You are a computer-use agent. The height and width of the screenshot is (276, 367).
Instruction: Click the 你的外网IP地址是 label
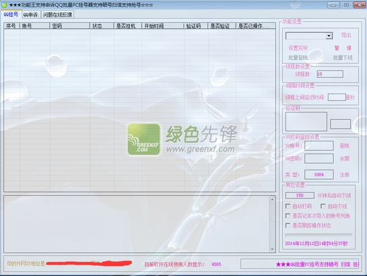[x=26, y=264]
